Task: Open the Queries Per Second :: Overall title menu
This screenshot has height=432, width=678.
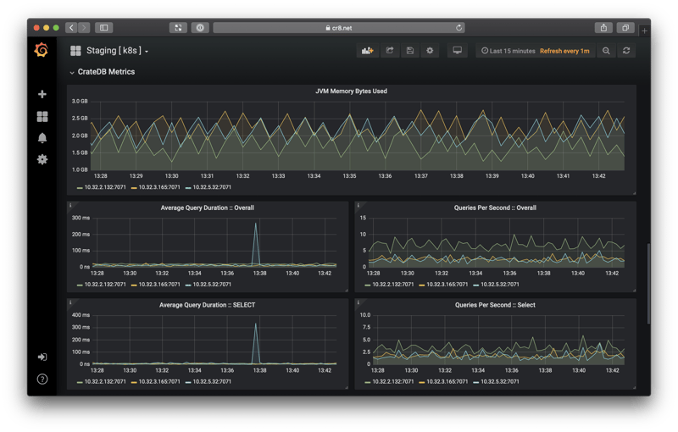Action: 495,208
